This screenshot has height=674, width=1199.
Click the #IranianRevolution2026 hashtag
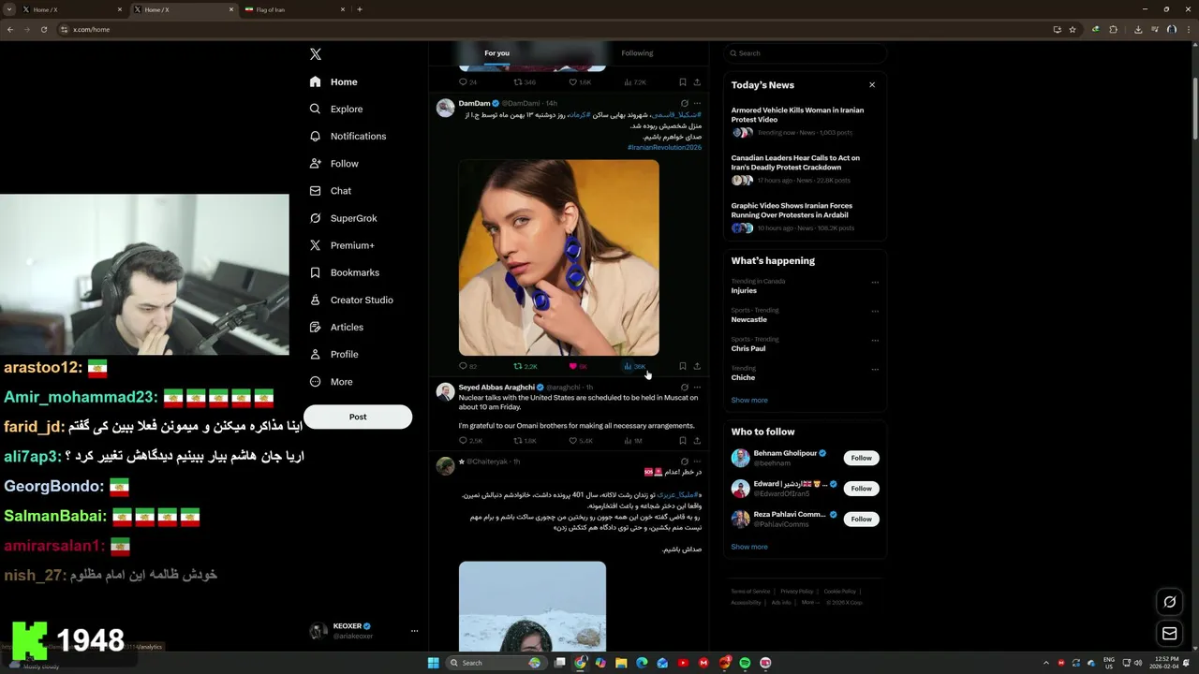(x=664, y=147)
